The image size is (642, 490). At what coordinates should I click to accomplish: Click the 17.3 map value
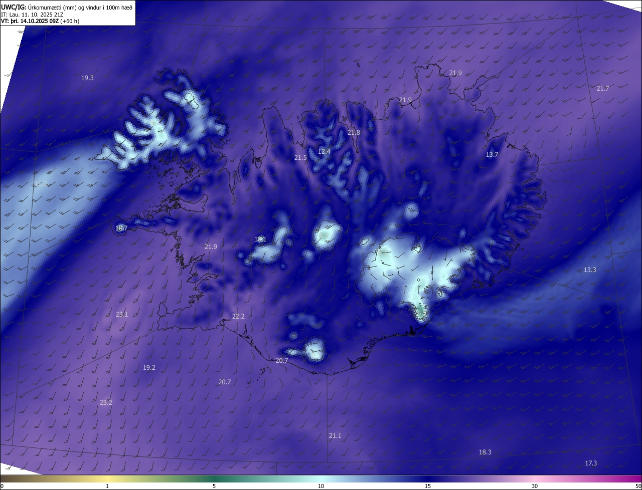pyautogui.click(x=591, y=463)
